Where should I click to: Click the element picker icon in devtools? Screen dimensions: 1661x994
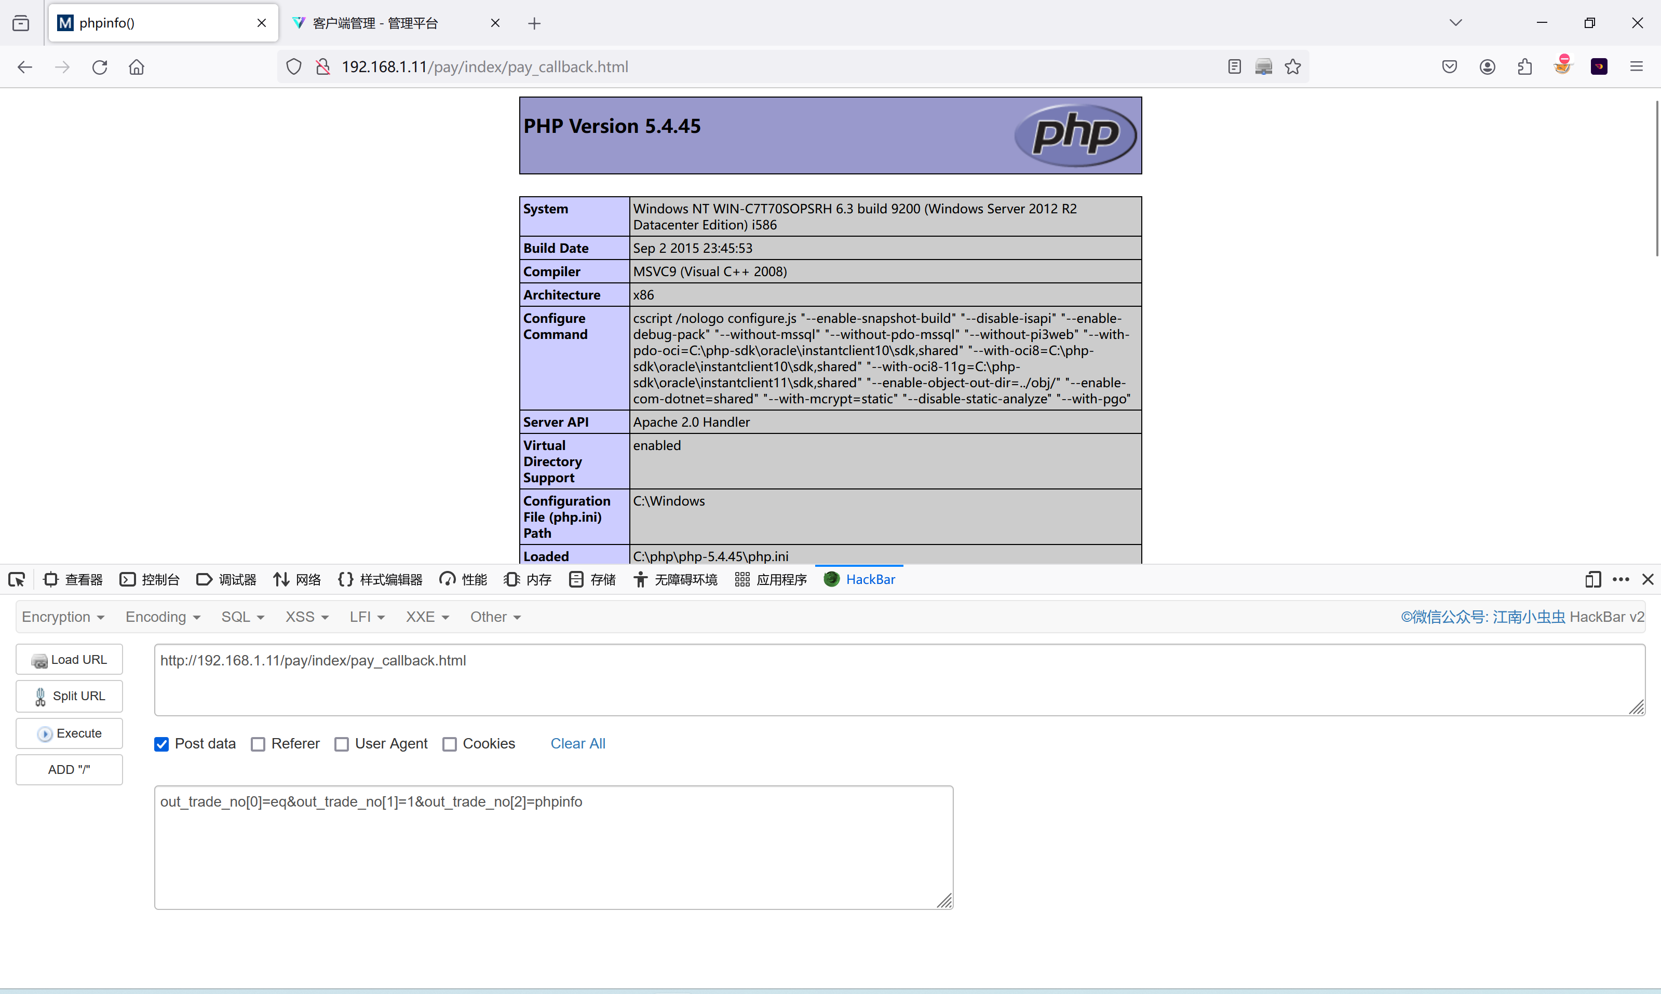pyautogui.click(x=17, y=579)
